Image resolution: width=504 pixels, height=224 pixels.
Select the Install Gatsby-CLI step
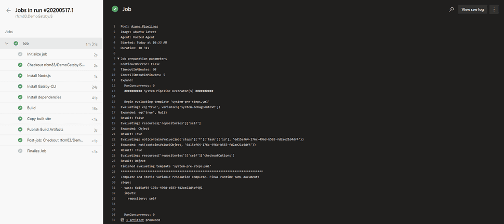(51, 86)
